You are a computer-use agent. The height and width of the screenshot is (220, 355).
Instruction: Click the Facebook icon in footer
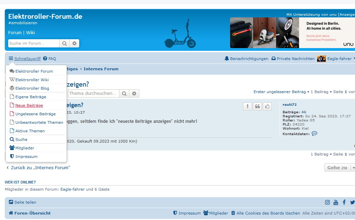[x=344, y=202]
